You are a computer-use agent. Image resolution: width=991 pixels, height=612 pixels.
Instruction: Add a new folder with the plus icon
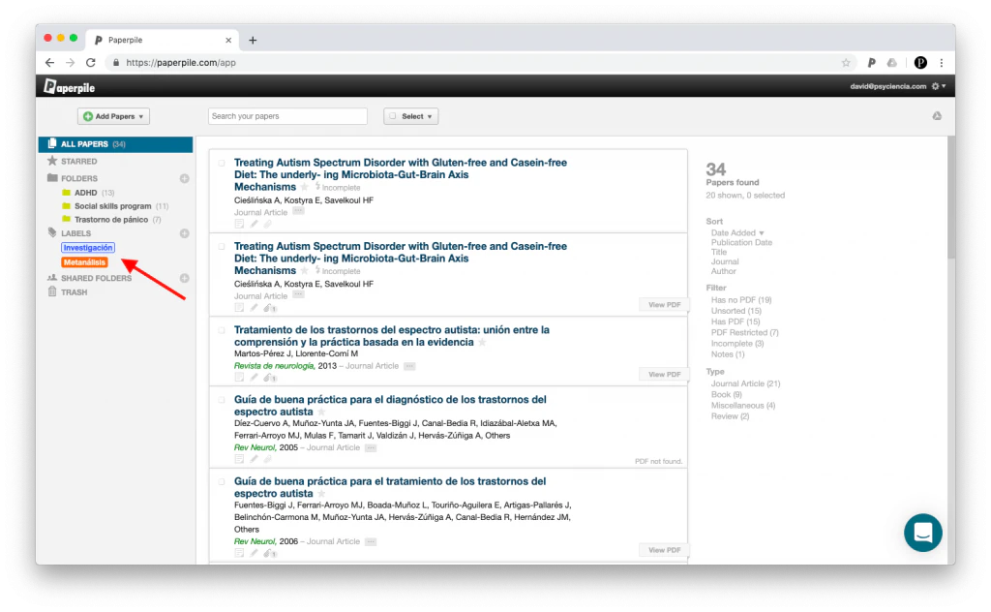tap(185, 178)
